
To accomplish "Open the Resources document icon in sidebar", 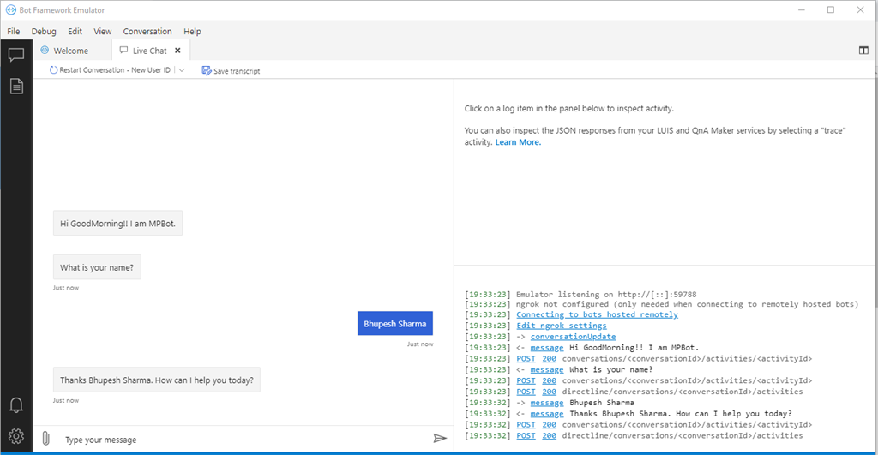I will [16, 87].
